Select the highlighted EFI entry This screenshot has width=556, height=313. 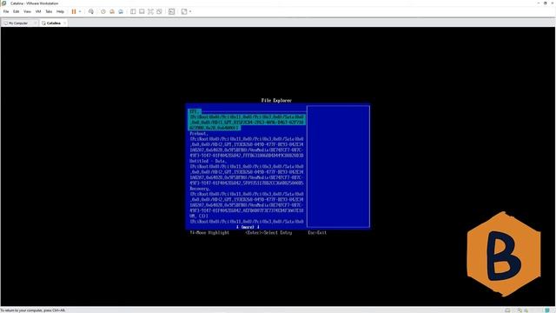pos(247,120)
